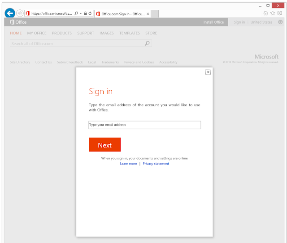287x243 pixels.
Task: Click the Type your email address field
Action: (x=144, y=125)
